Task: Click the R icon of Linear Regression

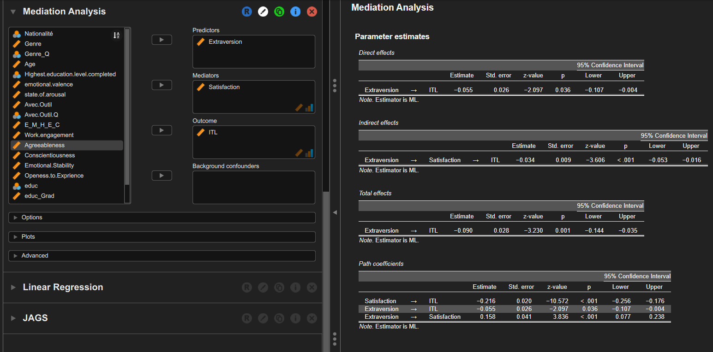Action: 246,287
